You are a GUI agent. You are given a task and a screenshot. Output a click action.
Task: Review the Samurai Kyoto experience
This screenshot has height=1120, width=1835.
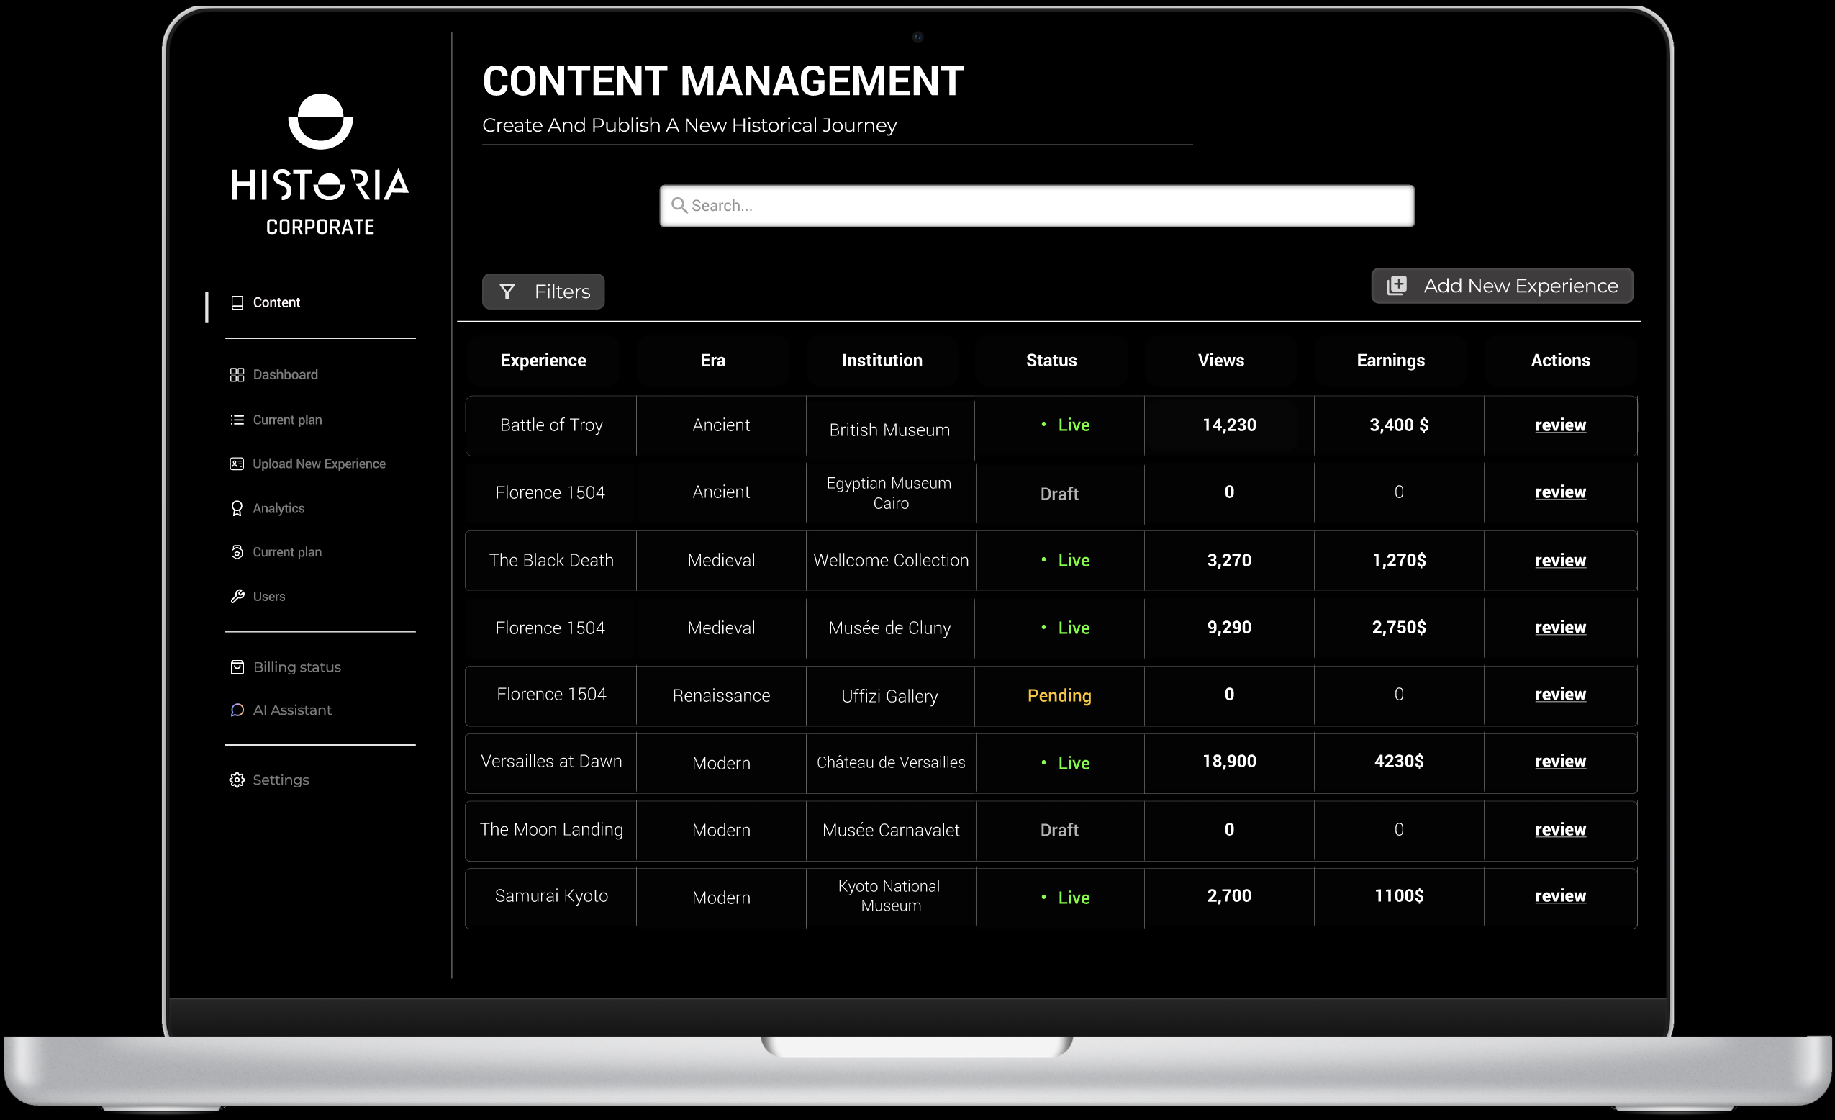pos(1559,896)
